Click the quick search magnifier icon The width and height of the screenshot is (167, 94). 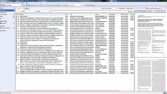tap(81, 5)
